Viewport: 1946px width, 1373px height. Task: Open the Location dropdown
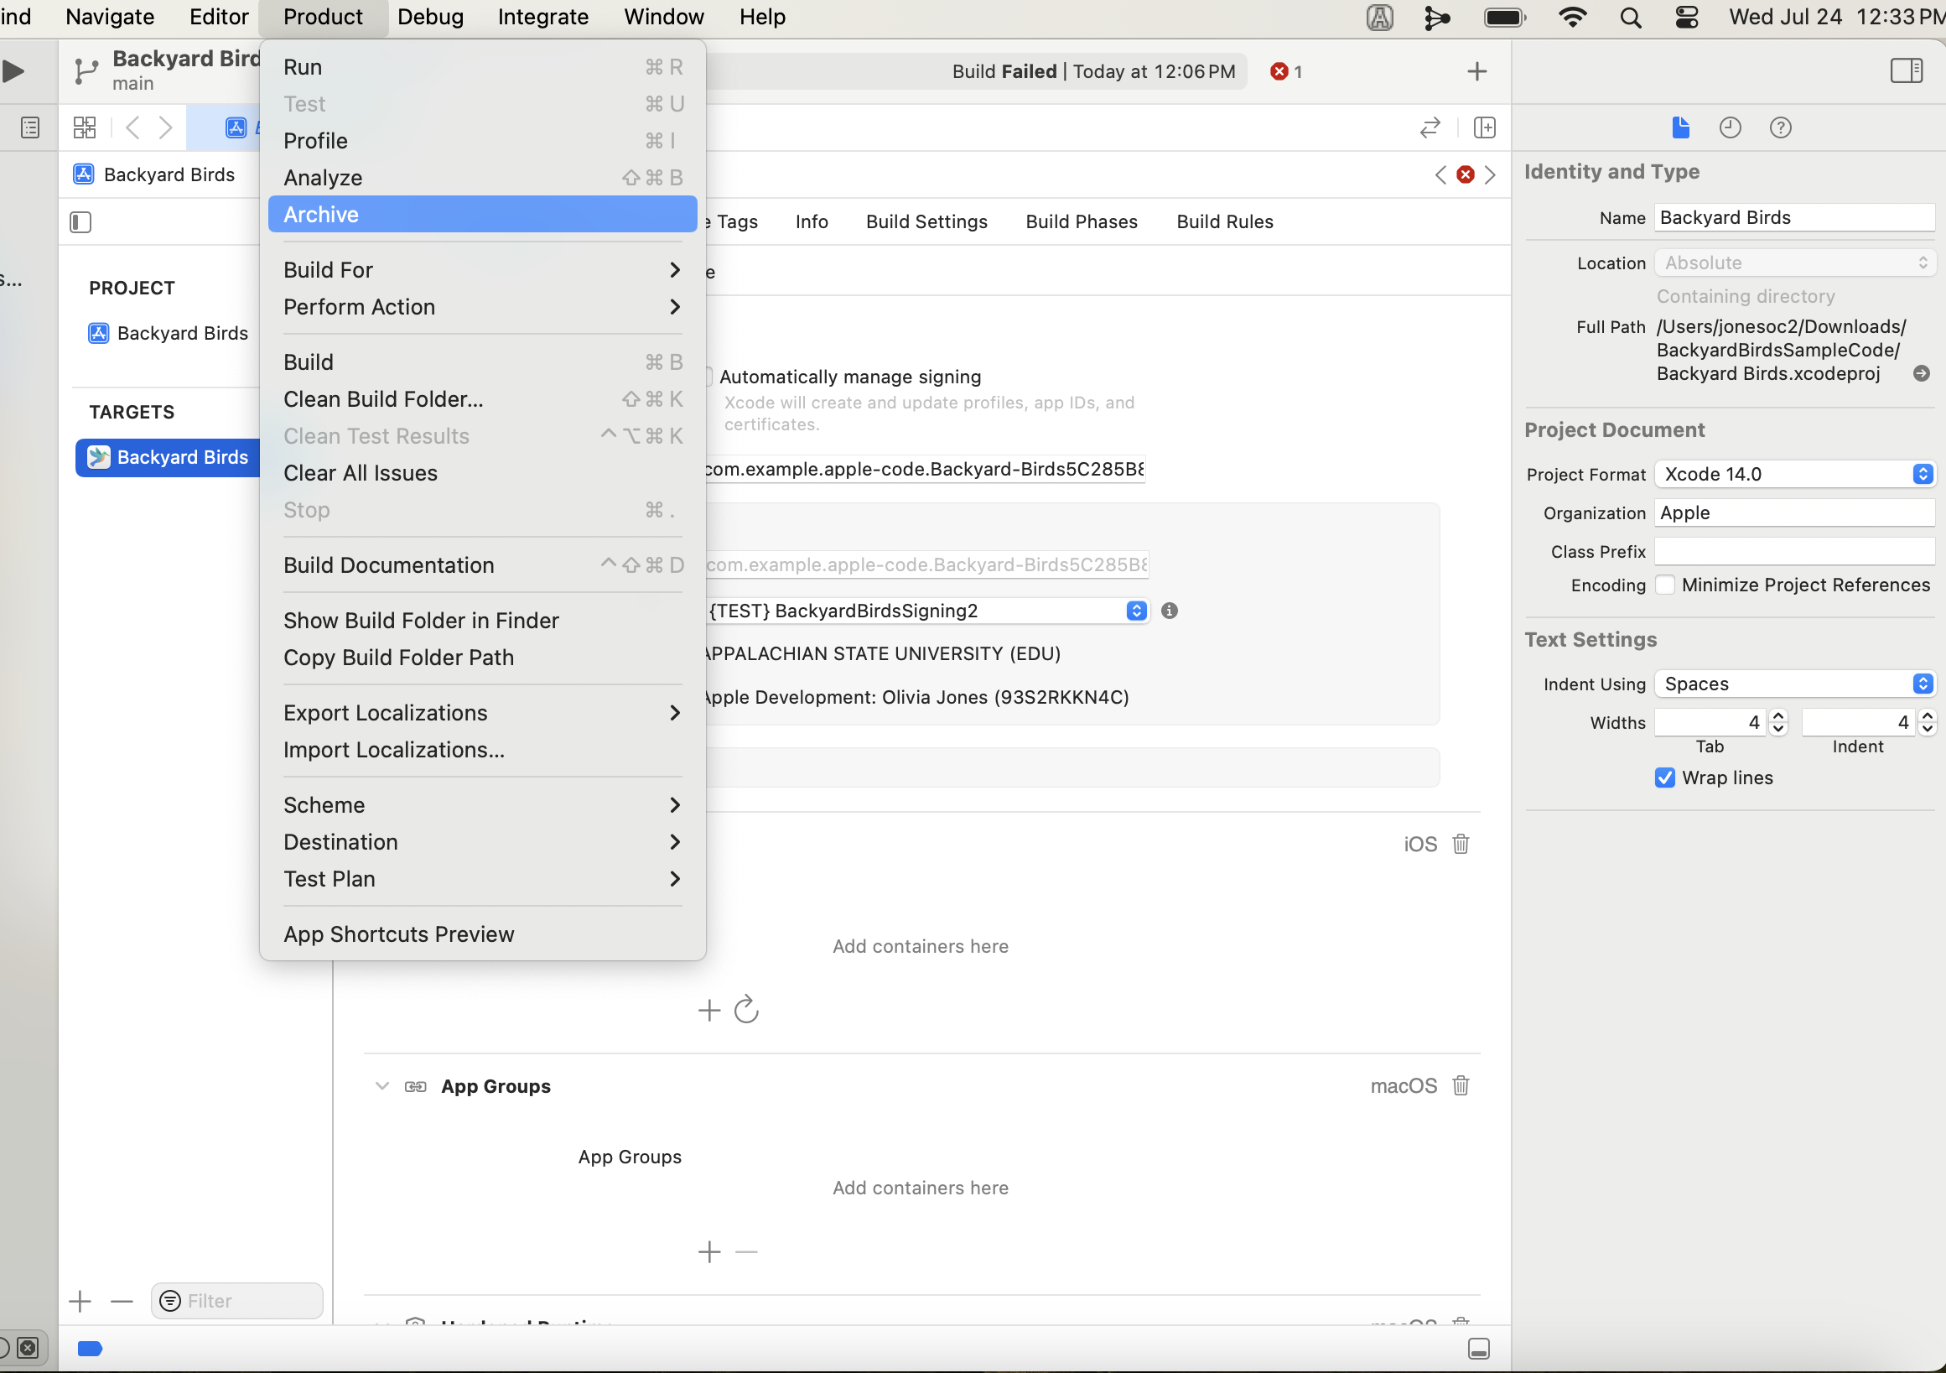pos(1794,263)
